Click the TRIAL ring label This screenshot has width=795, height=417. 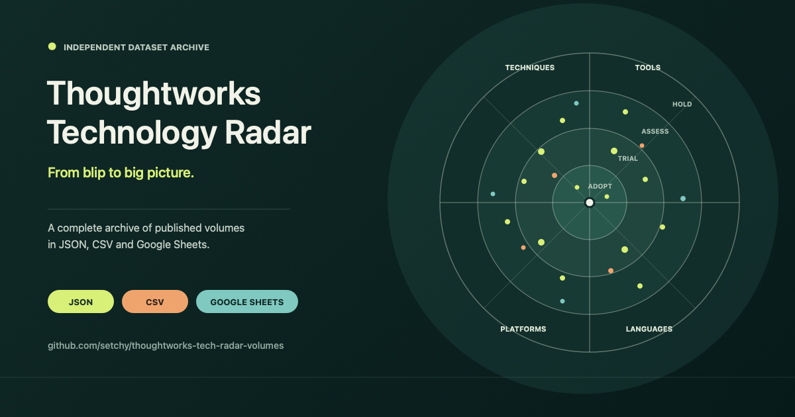click(x=628, y=159)
